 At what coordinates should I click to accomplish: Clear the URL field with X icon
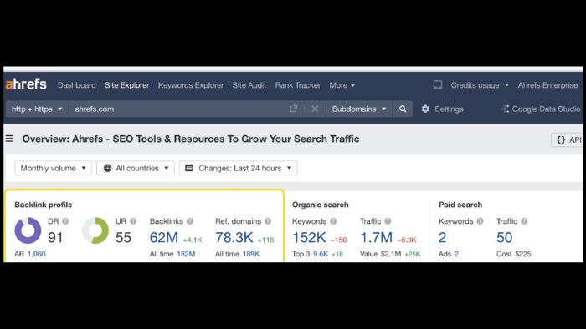click(315, 109)
